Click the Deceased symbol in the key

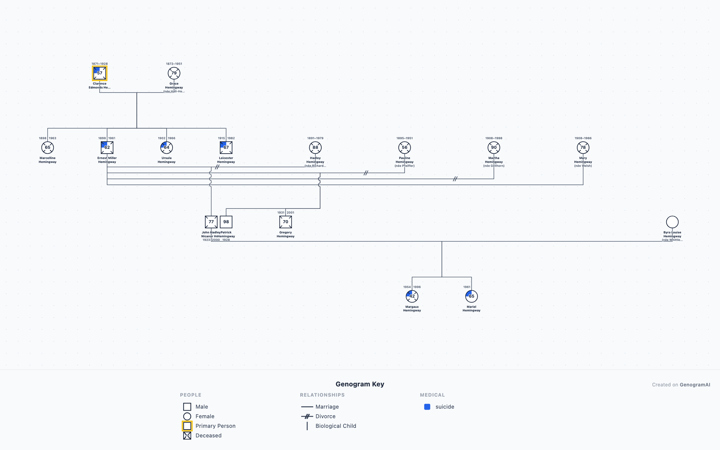point(187,436)
